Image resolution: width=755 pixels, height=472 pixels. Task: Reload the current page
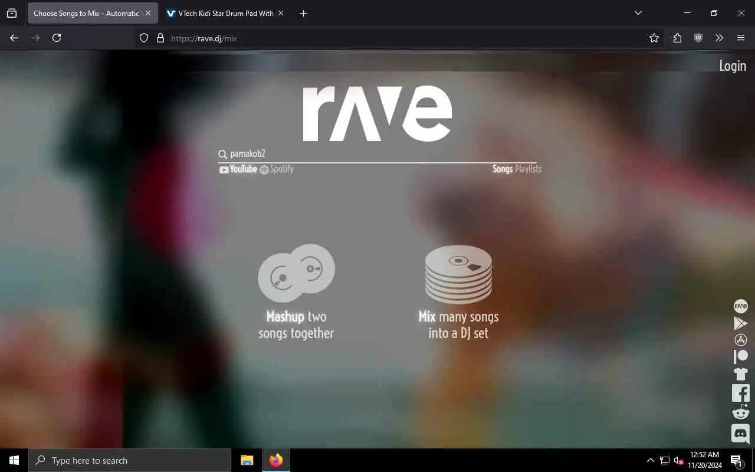tap(57, 38)
